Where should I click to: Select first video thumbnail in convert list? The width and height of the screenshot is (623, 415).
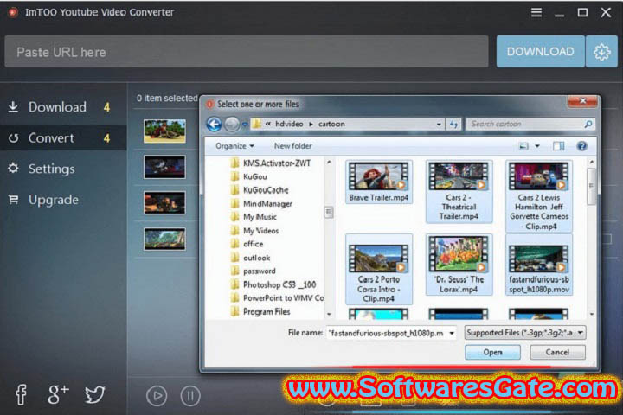pyautogui.click(x=164, y=131)
